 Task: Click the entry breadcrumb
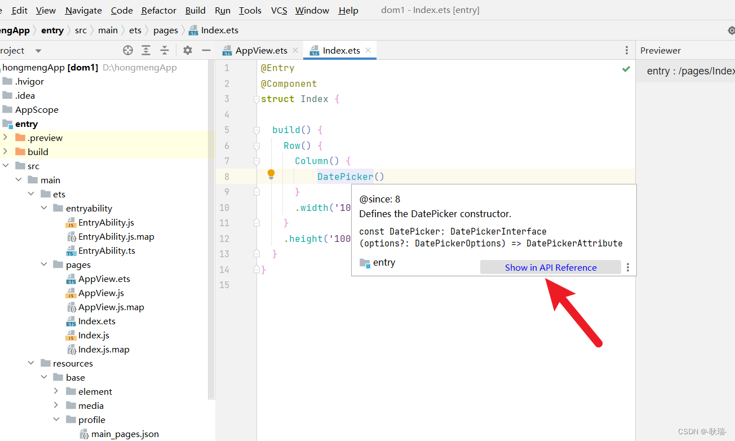pyautogui.click(x=52, y=30)
